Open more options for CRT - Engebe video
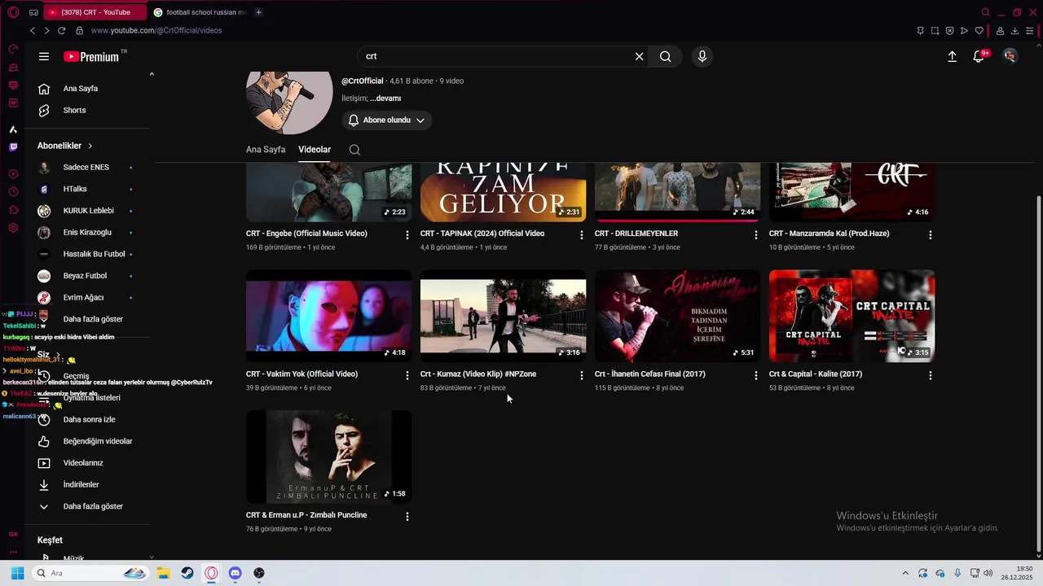This screenshot has width=1043, height=586. 407,234
